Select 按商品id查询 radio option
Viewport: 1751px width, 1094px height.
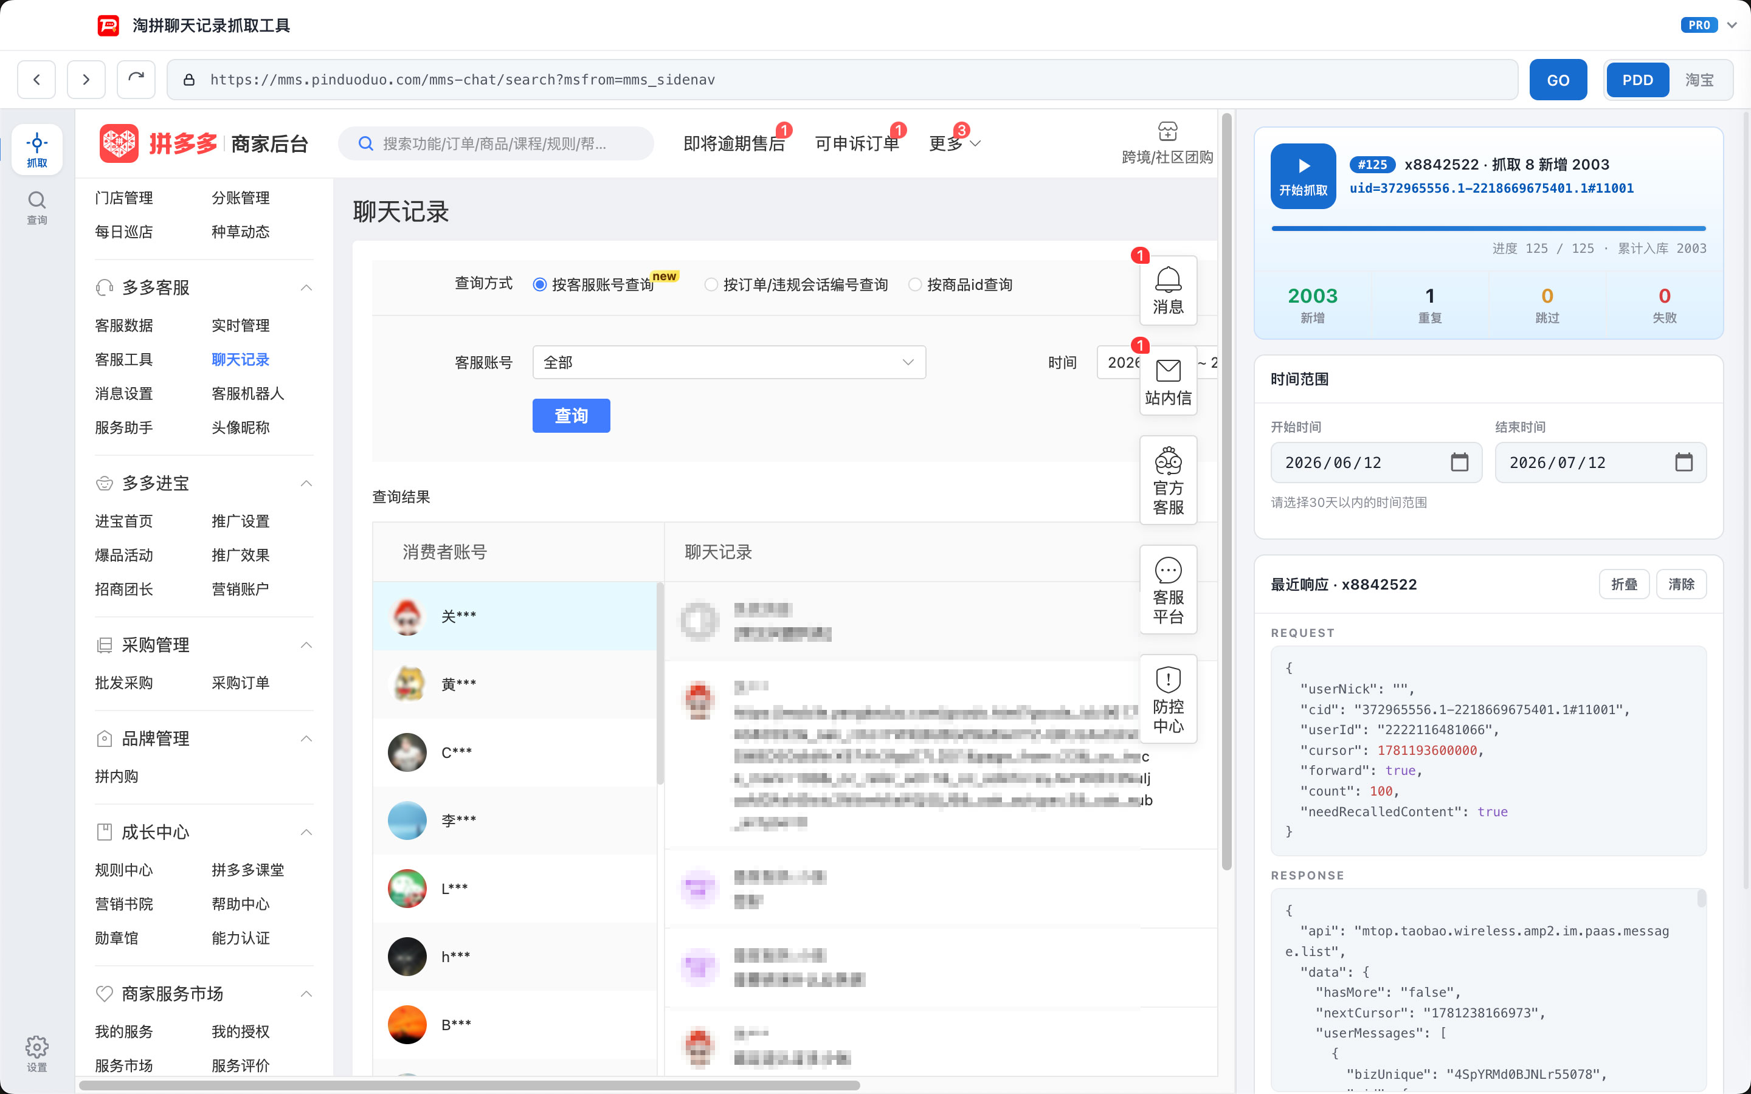pyautogui.click(x=915, y=284)
